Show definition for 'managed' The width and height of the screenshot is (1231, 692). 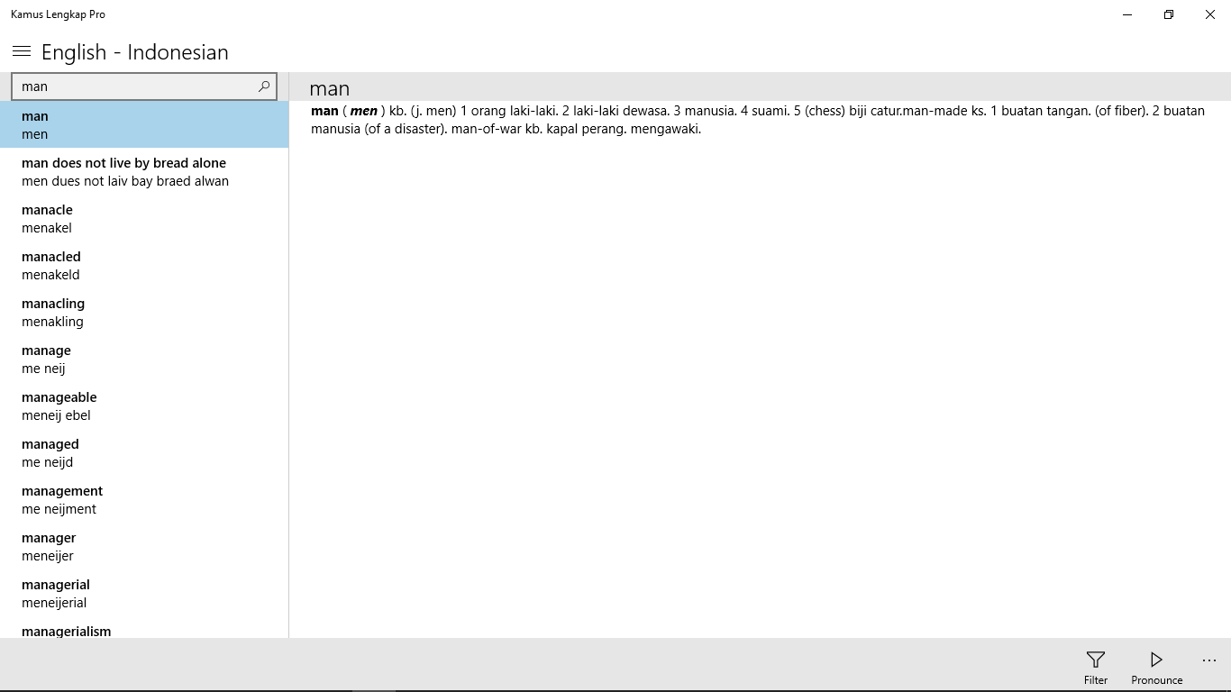pyautogui.click(x=144, y=452)
